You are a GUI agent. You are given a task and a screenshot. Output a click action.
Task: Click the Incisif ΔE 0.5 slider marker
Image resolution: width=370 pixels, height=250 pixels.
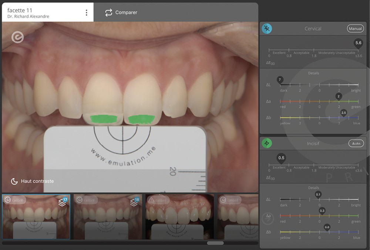pos(281,158)
